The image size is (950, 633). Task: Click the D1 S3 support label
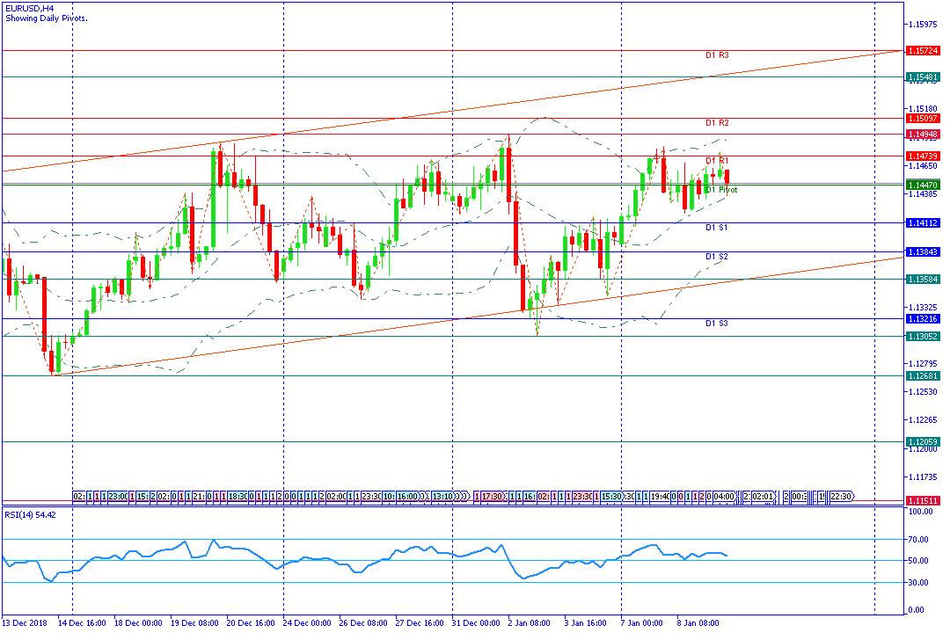[x=716, y=324]
